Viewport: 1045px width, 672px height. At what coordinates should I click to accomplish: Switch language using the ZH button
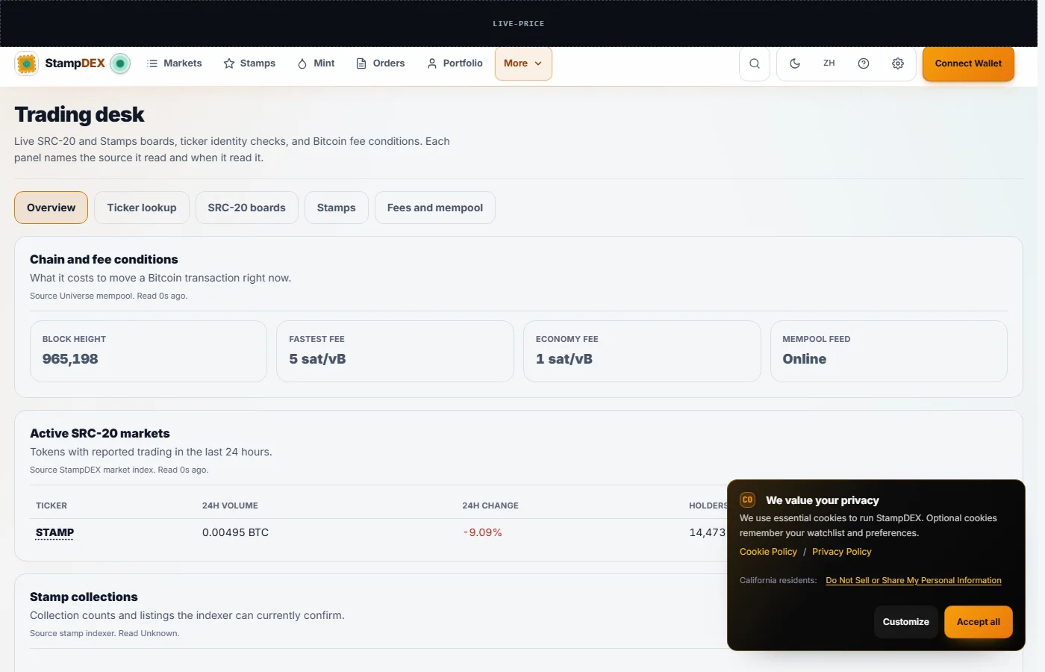point(829,63)
